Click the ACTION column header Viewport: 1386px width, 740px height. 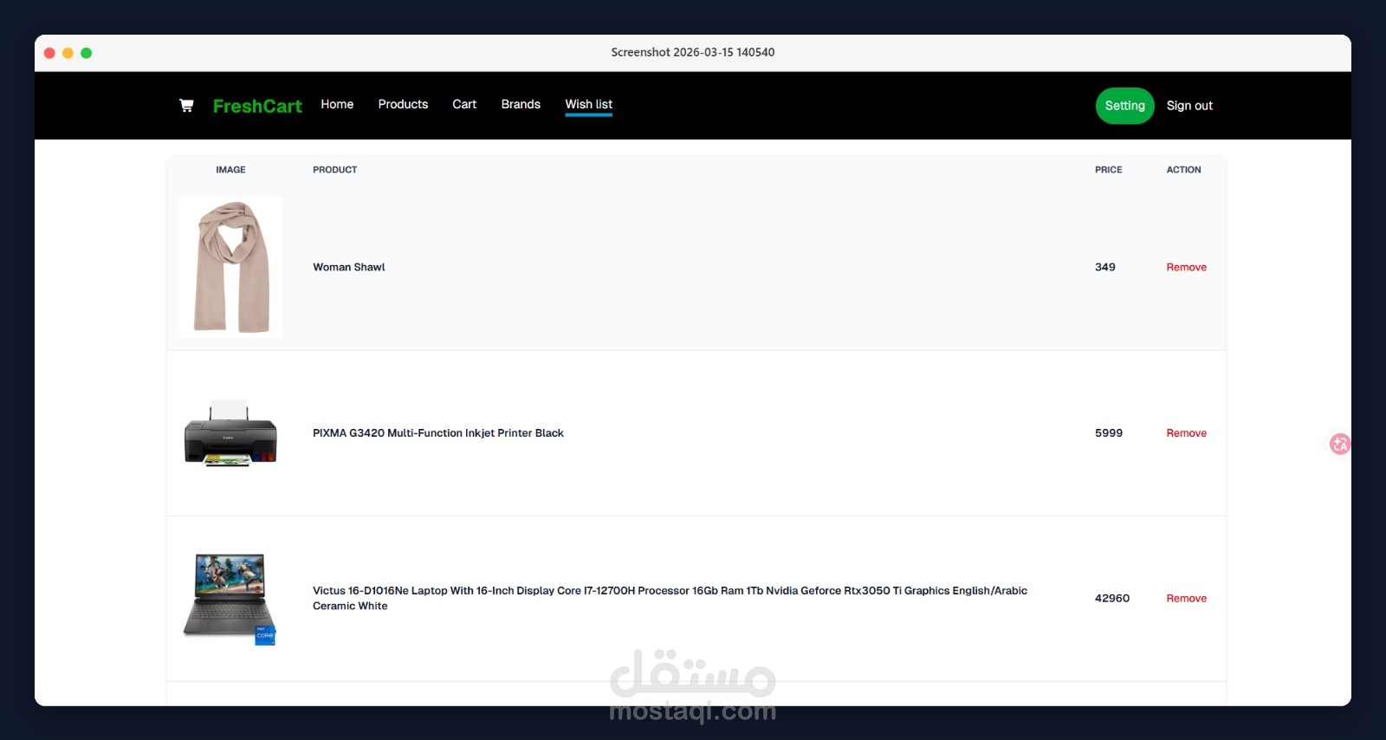1183,170
